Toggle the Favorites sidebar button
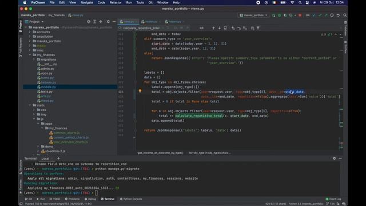The image size is (366, 206). point(21,187)
